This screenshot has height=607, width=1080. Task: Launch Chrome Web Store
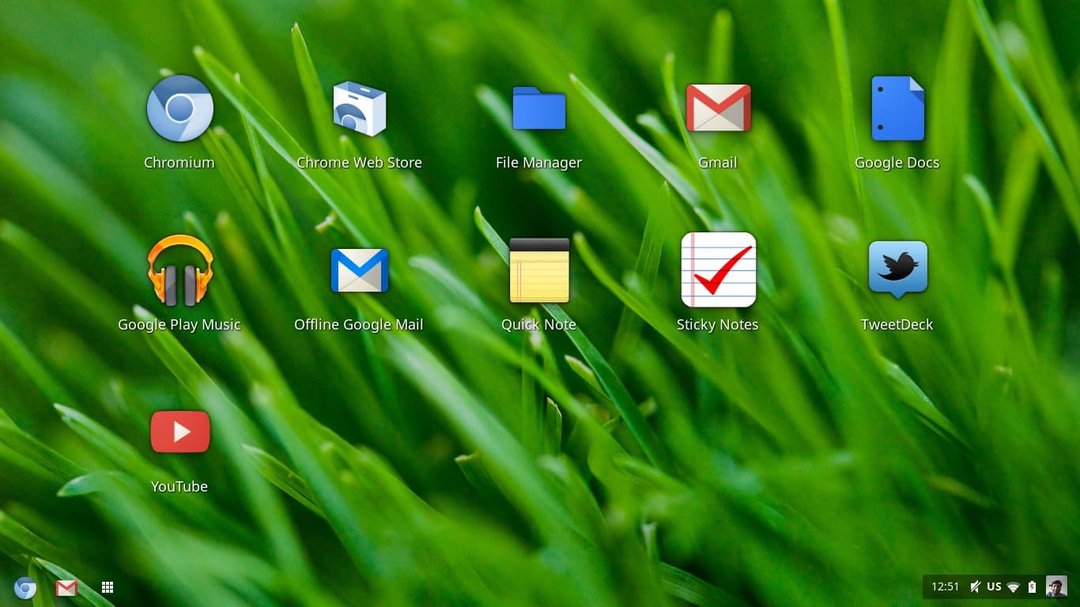coord(359,109)
